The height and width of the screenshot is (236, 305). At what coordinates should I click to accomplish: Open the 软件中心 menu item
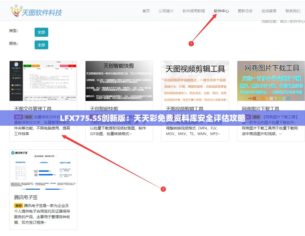pyautogui.click(x=221, y=11)
